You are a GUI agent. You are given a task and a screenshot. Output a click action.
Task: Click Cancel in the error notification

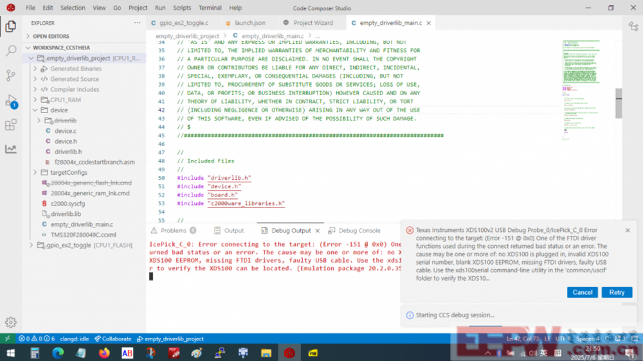pyautogui.click(x=583, y=292)
